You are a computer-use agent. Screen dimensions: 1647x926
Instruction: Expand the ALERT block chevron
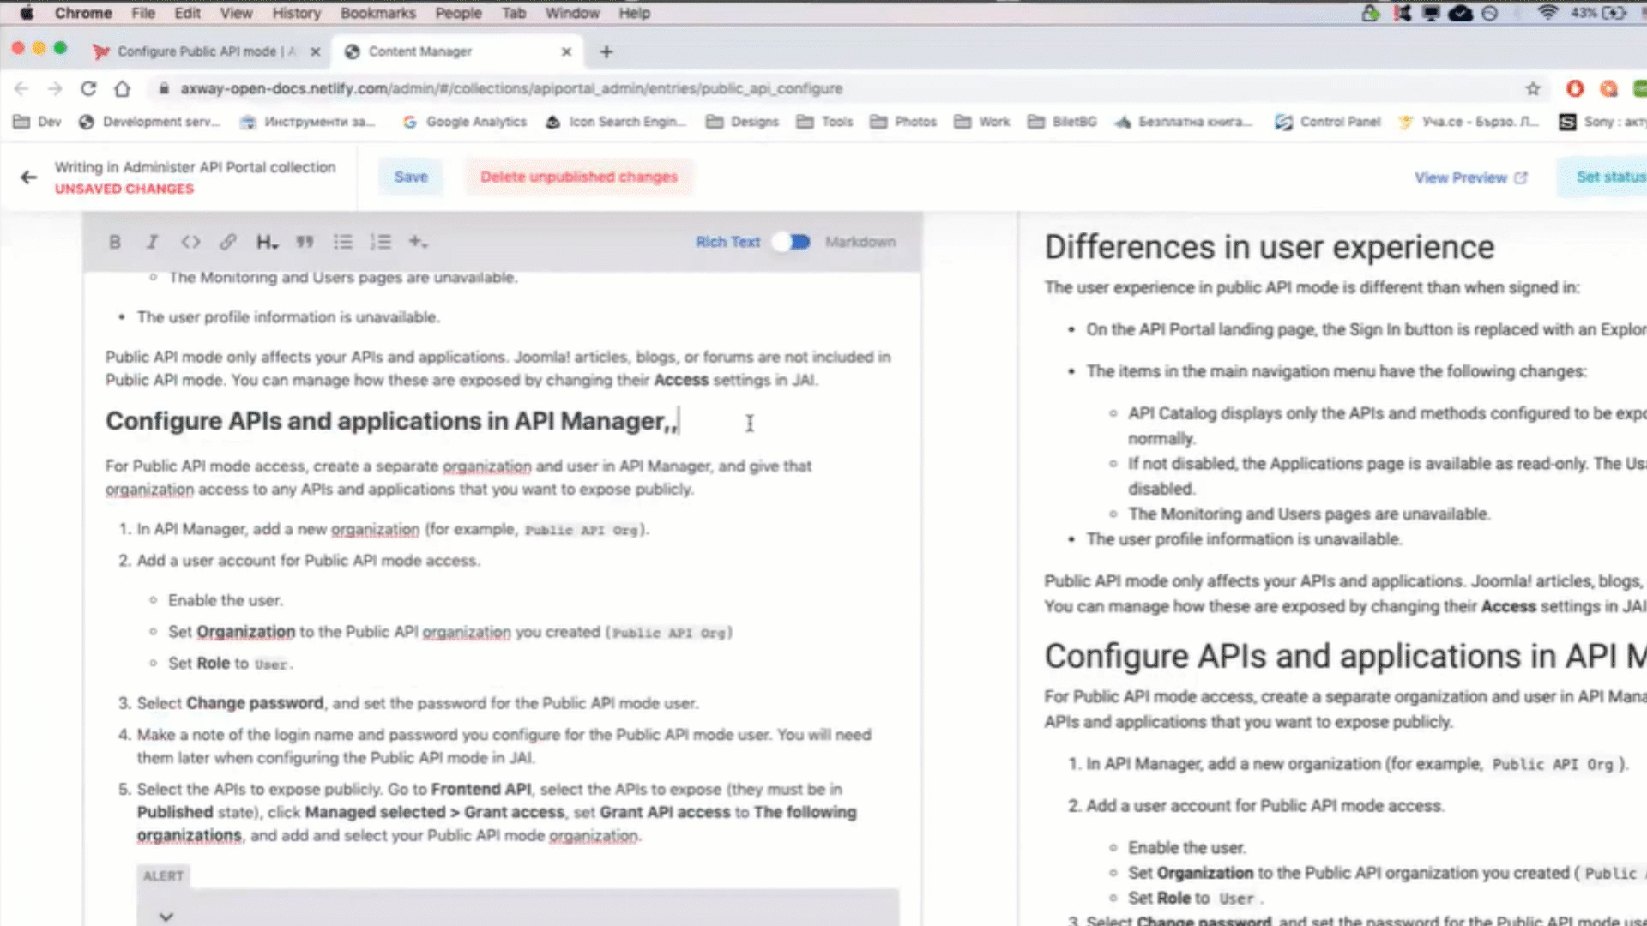(x=166, y=916)
